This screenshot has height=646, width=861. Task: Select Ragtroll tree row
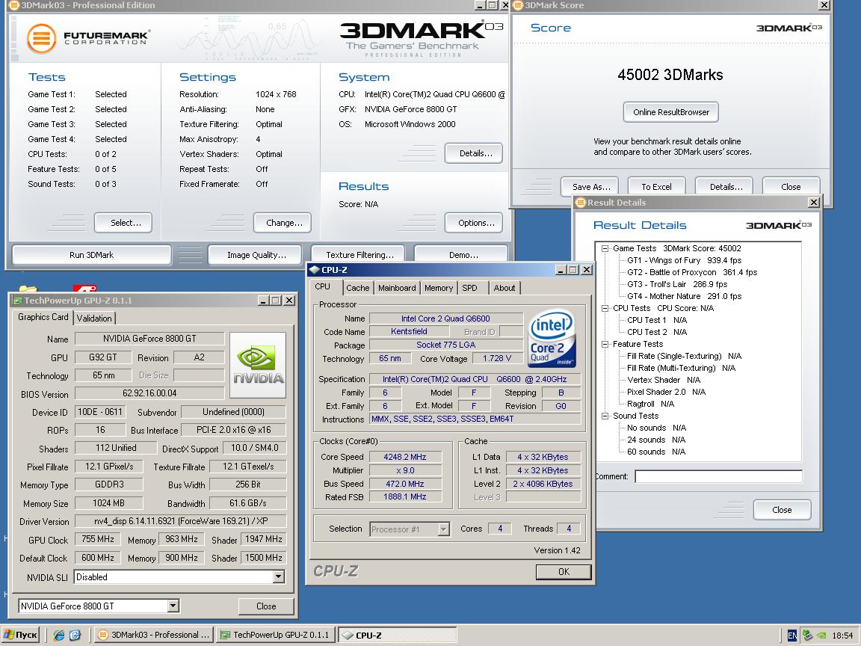click(650, 404)
